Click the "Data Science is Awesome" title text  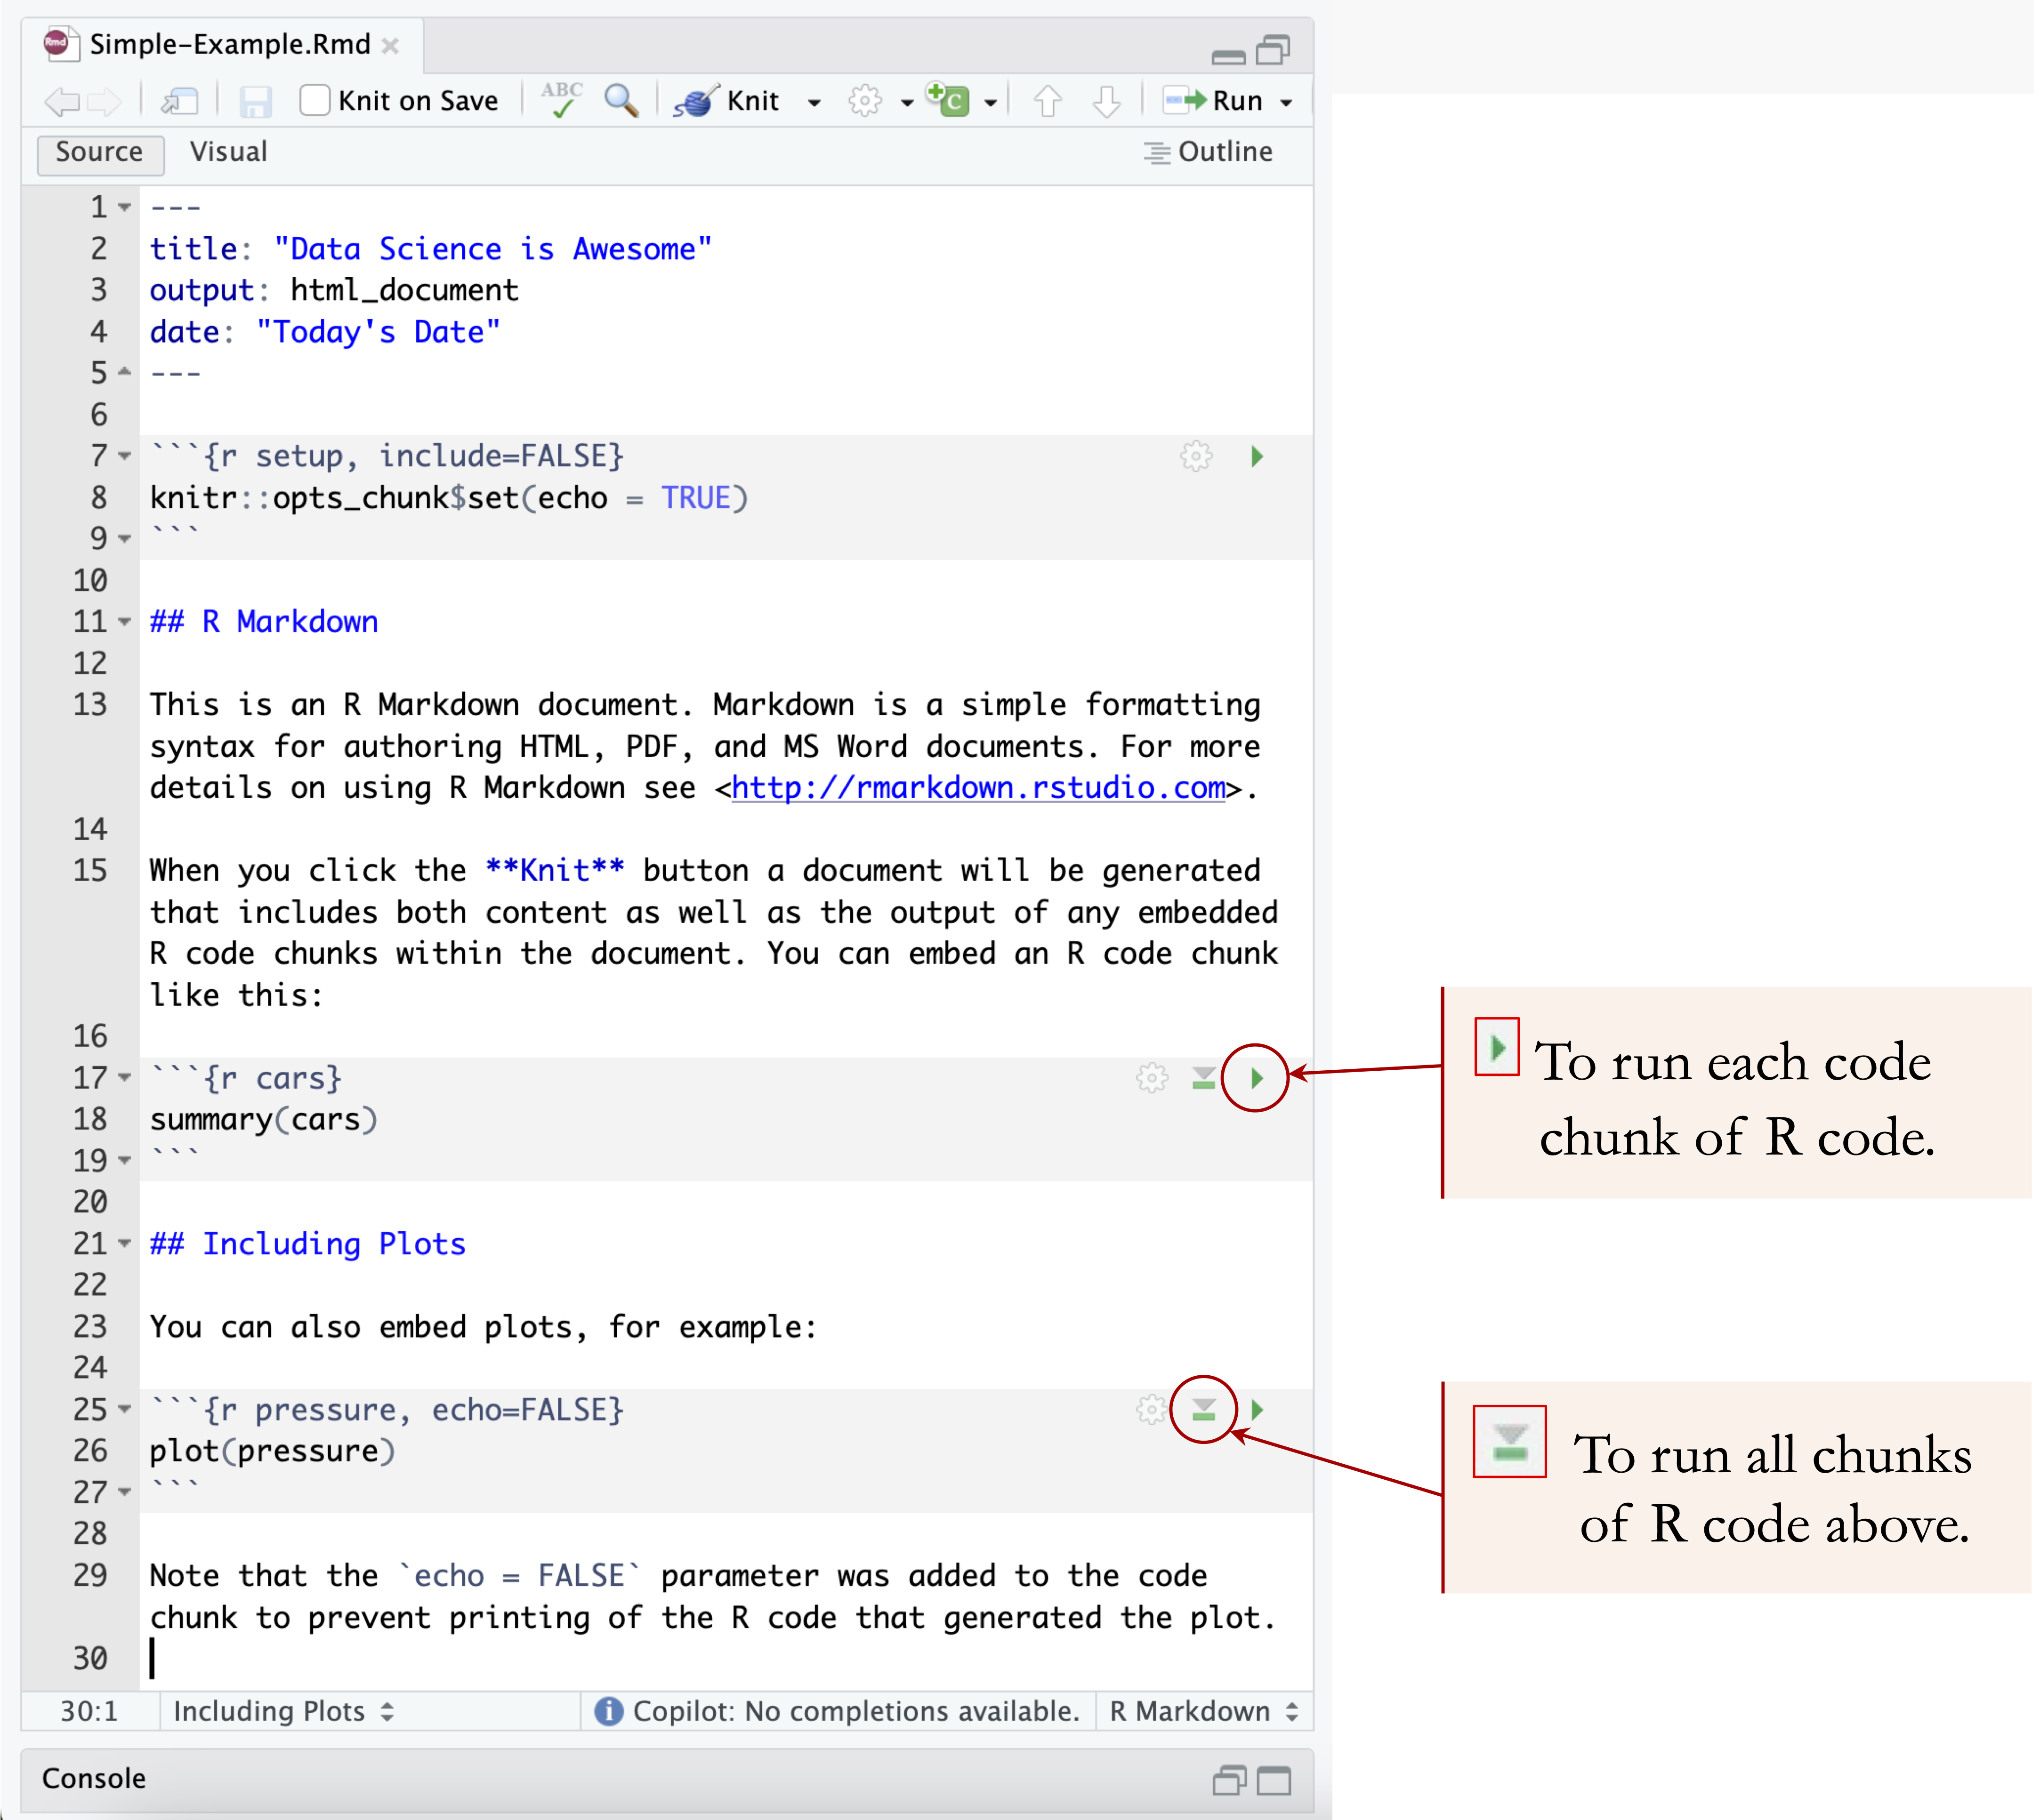[x=492, y=250]
